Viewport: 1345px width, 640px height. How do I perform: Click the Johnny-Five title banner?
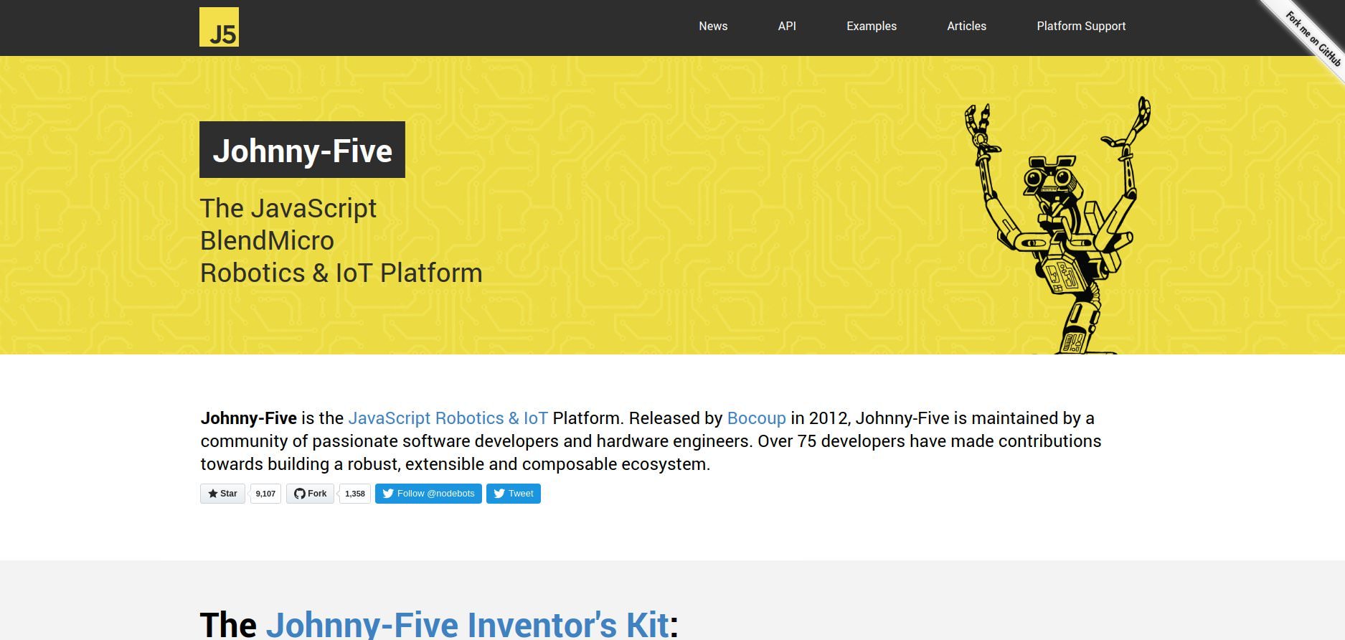tap(302, 150)
